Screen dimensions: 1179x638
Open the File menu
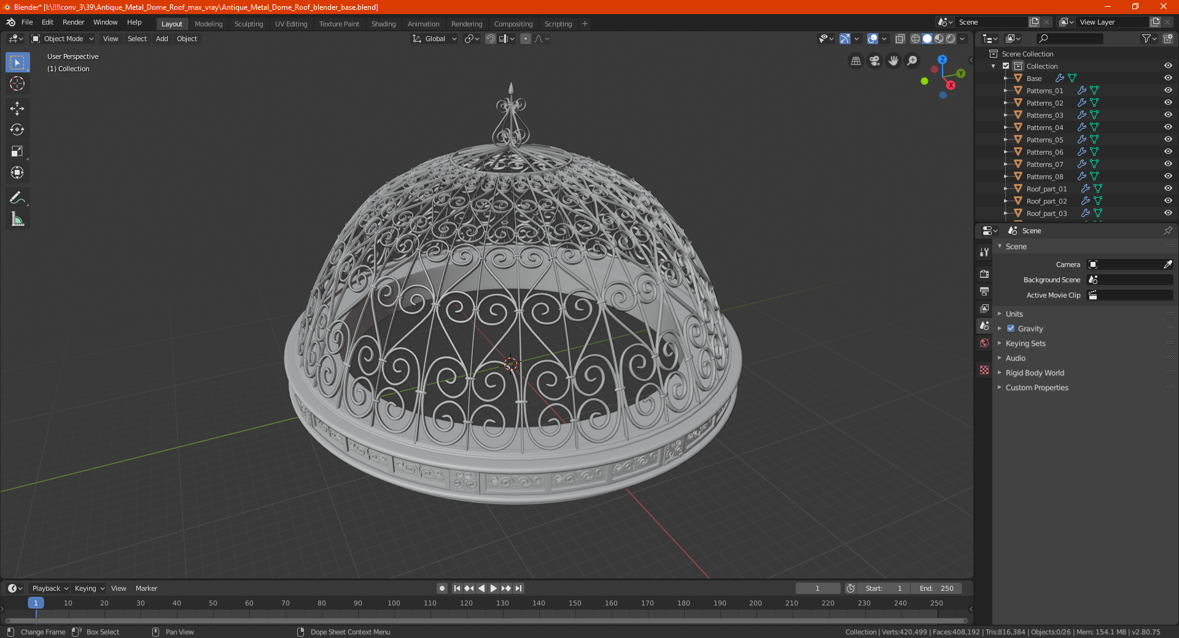tap(27, 22)
